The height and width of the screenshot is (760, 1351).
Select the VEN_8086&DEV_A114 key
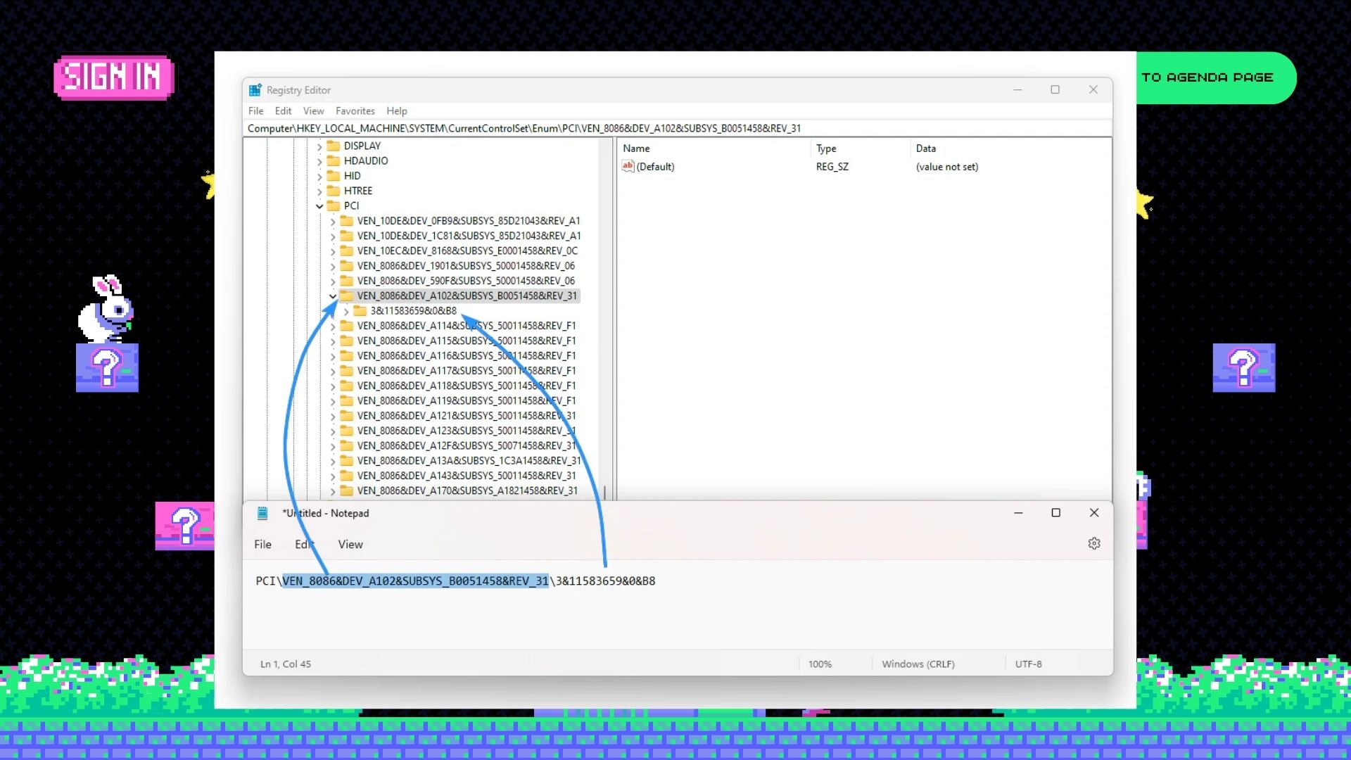(466, 326)
